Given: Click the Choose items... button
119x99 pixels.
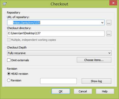Looking at the screenshot, I should [x=94, y=60].
